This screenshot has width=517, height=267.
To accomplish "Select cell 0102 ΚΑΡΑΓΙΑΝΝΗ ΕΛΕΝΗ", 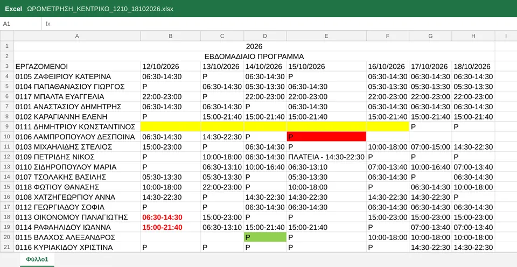I will click(77, 117).
